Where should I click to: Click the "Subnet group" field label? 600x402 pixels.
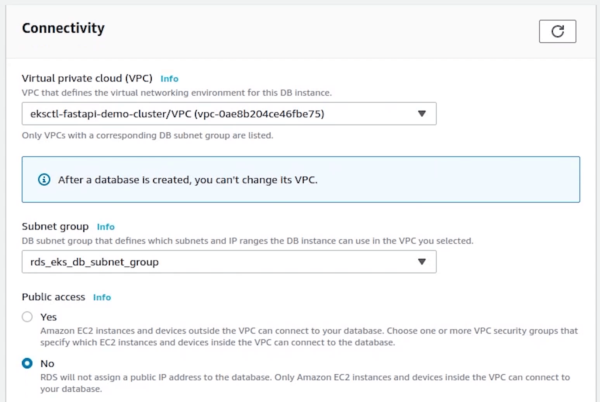(55, 226)
